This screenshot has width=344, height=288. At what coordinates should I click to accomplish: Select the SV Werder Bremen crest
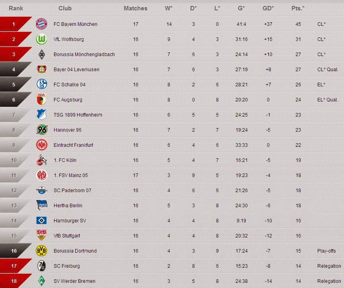point(41,281)
